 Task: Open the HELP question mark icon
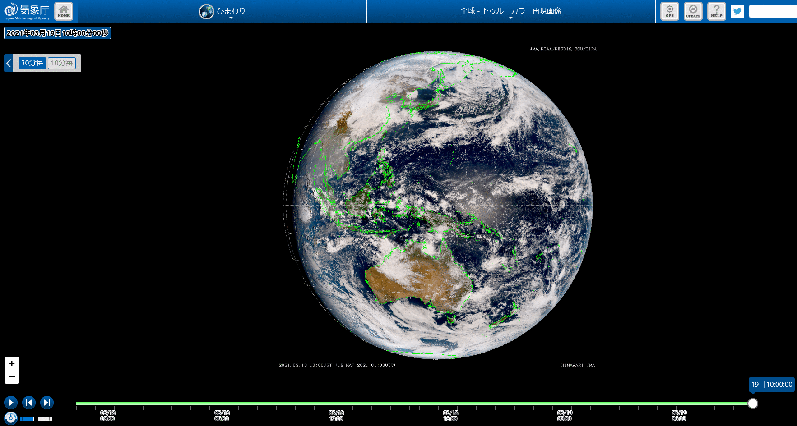(716, 11)
